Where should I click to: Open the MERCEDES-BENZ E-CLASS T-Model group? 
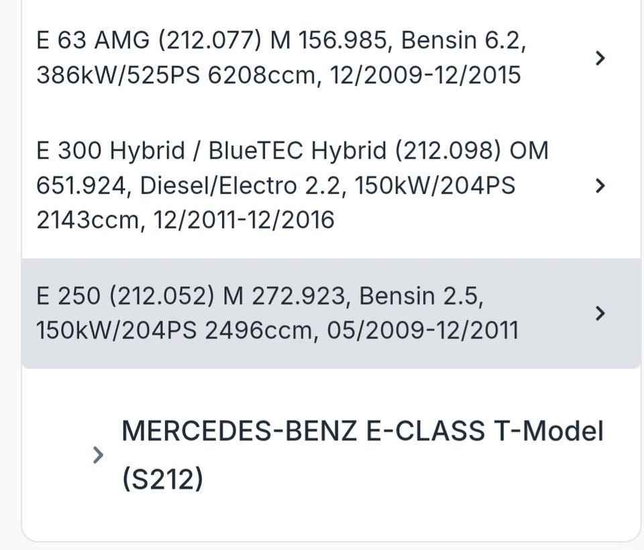362,431
